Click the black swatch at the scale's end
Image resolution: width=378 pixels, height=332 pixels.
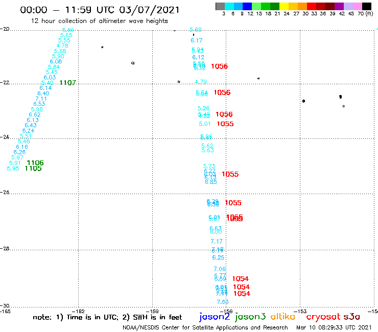coord(367,6)
